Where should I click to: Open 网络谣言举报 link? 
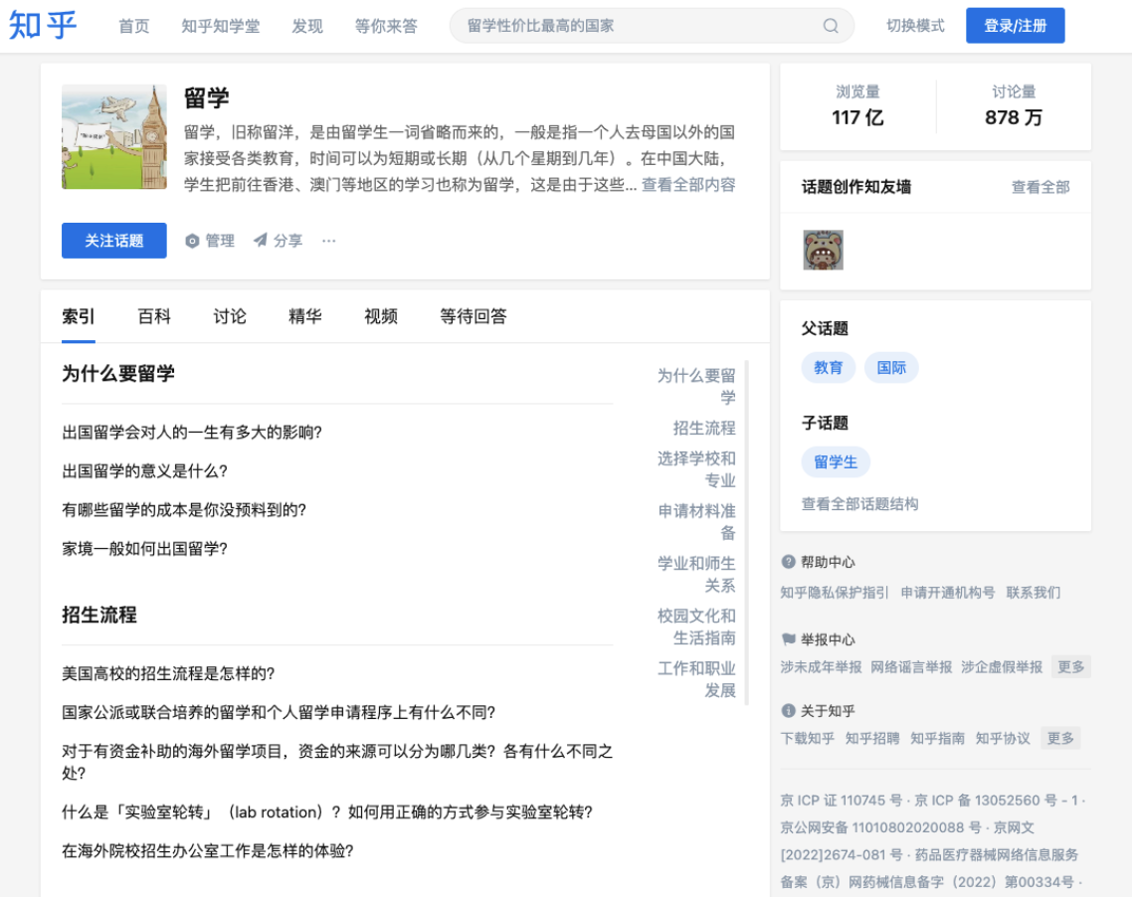pyautogui.click(x=916, y=669)
